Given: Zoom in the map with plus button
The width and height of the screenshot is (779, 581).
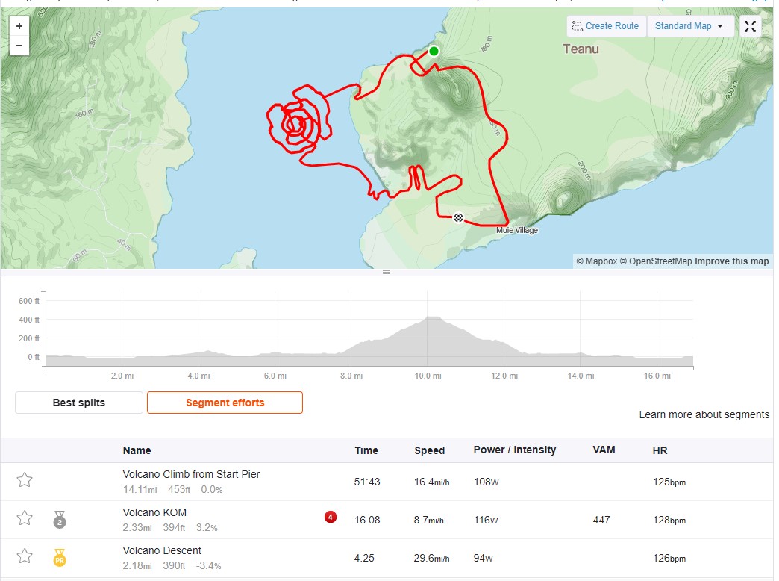Looking at the screenshot, I should (19, 26).
